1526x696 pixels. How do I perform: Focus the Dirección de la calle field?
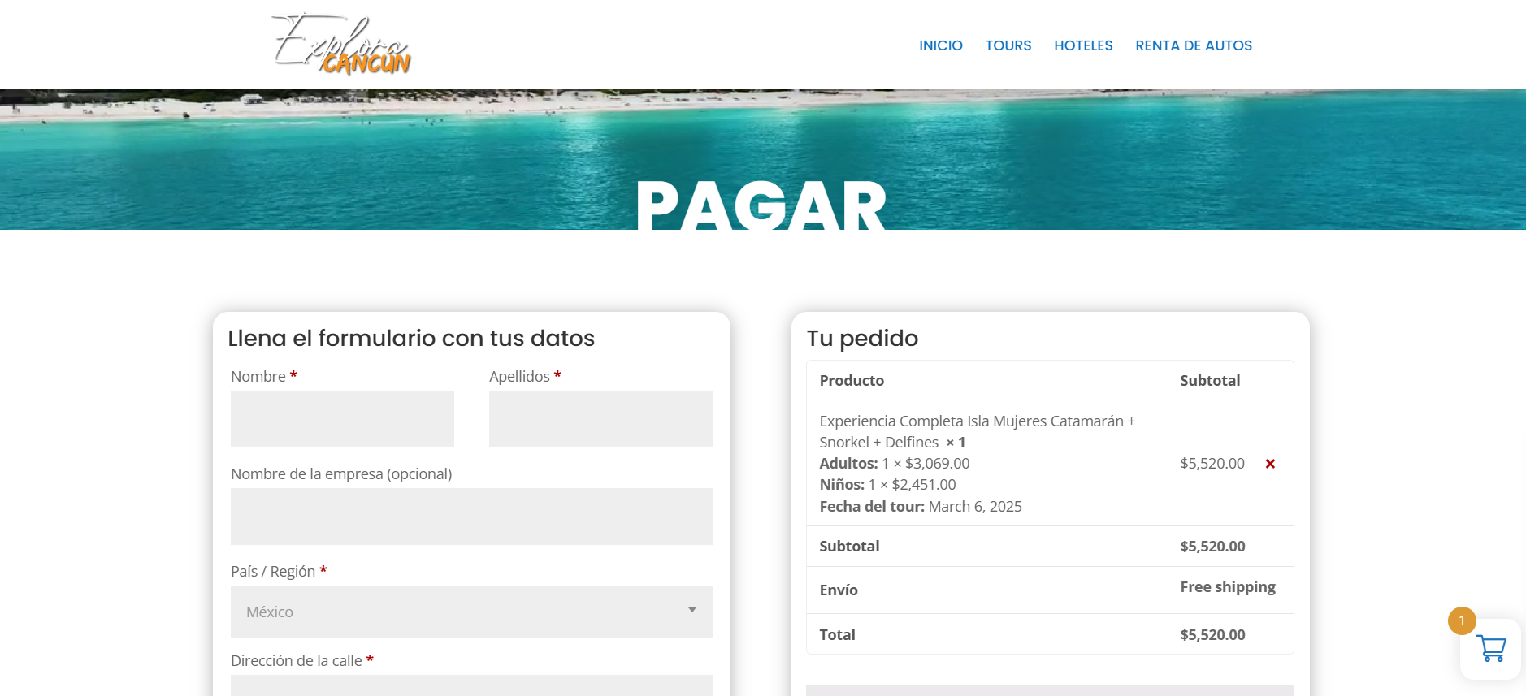point(471,685)
